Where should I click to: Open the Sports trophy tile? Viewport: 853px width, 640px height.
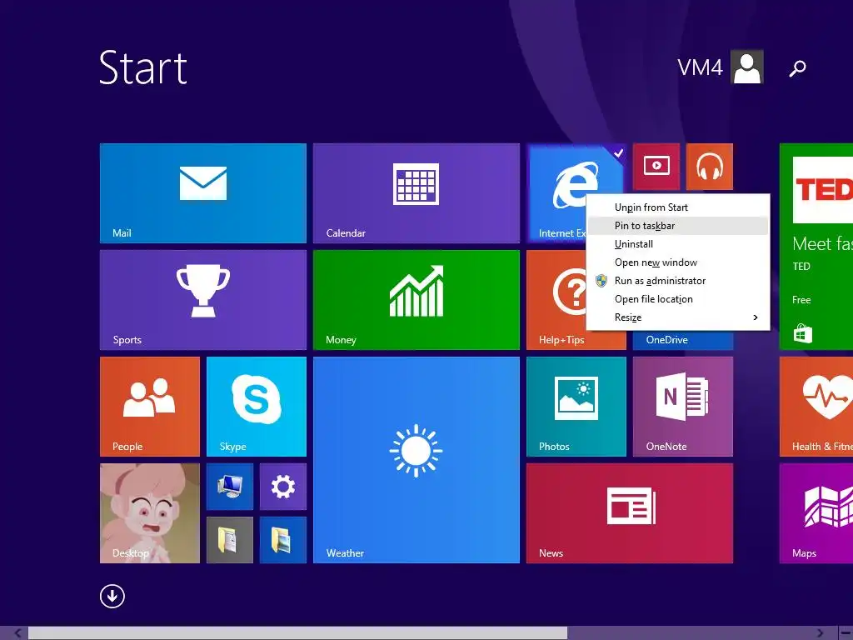pyautogui.click(x=203, y=300)
